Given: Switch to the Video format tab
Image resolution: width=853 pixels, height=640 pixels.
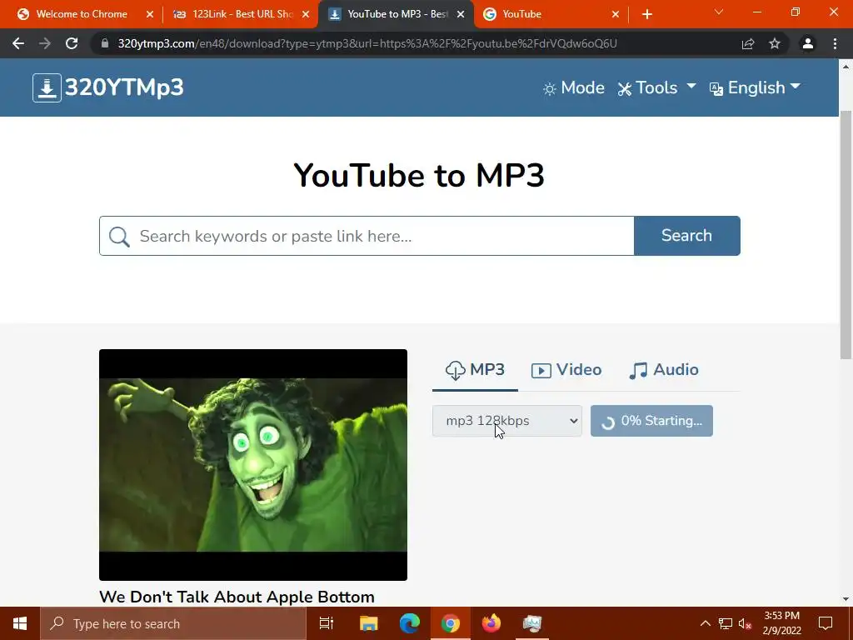Looking at the screenshot, I should (566, 370).
